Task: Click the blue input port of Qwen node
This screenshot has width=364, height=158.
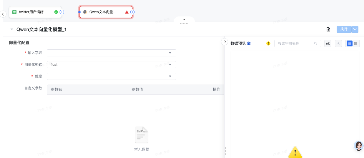Action: click(79, 12)
